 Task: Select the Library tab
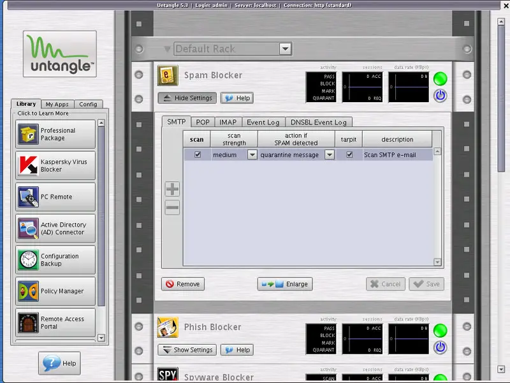coord(26,104)
